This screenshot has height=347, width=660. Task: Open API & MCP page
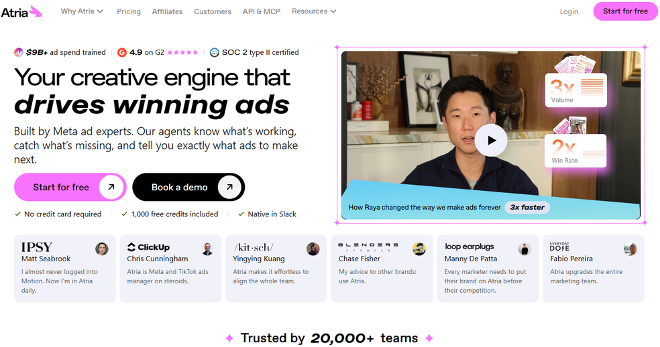coord(262,12)
